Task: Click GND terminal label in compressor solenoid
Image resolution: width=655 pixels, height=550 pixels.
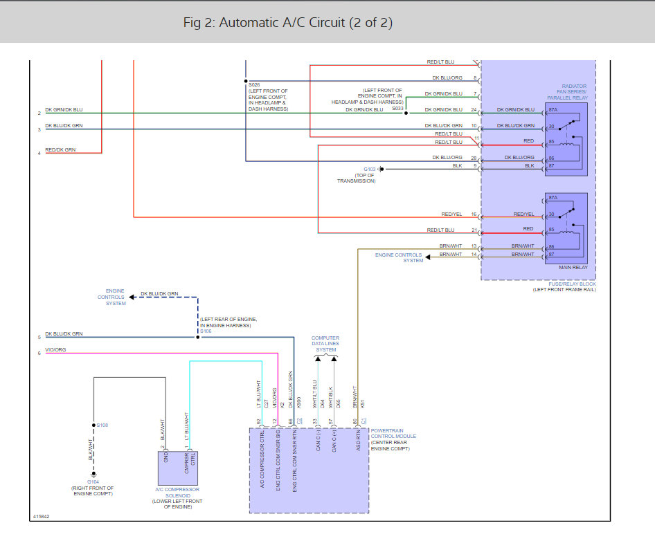Action: coord(166,457)
